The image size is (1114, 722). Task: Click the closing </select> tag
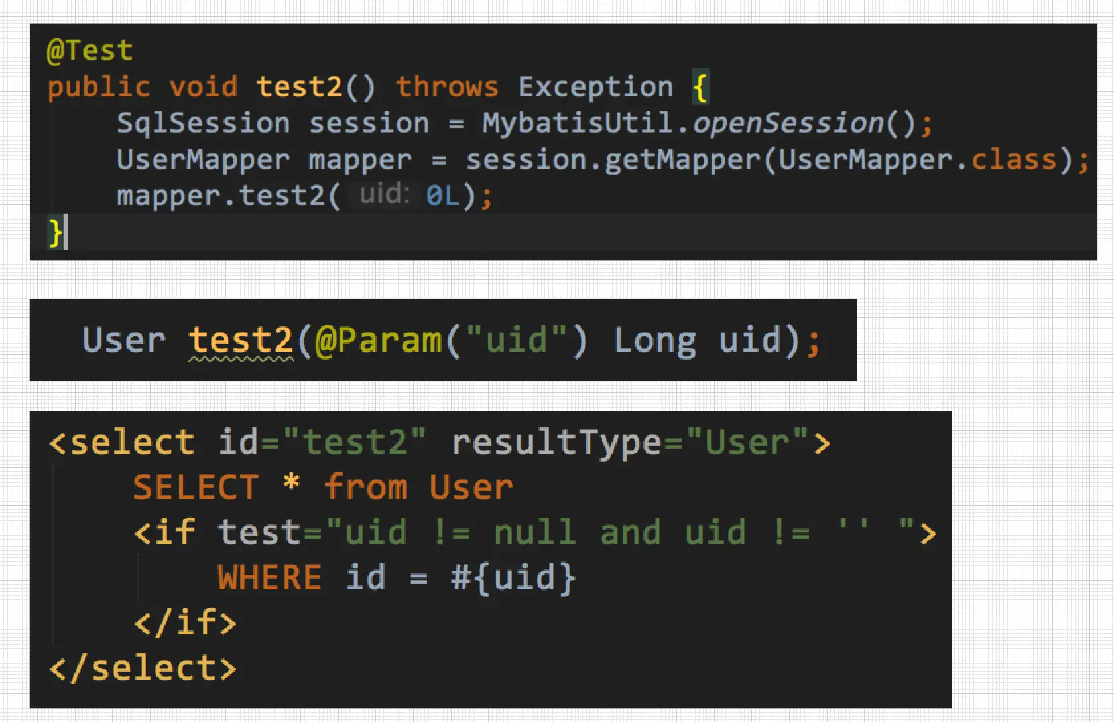point(143,668)
